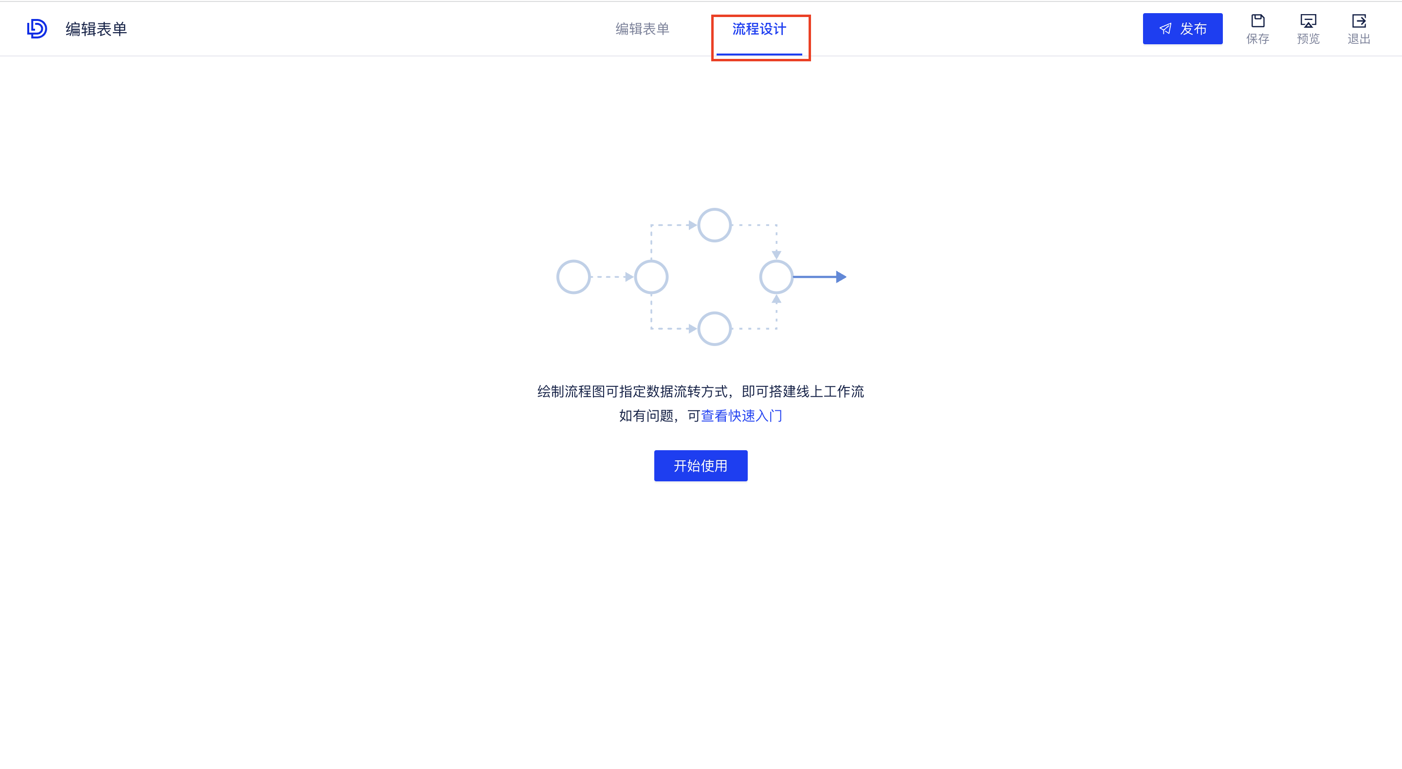The width and height of the screenshot is (1402, 769).
Task: Click the 预览 text label
Action: [1308, 38]
